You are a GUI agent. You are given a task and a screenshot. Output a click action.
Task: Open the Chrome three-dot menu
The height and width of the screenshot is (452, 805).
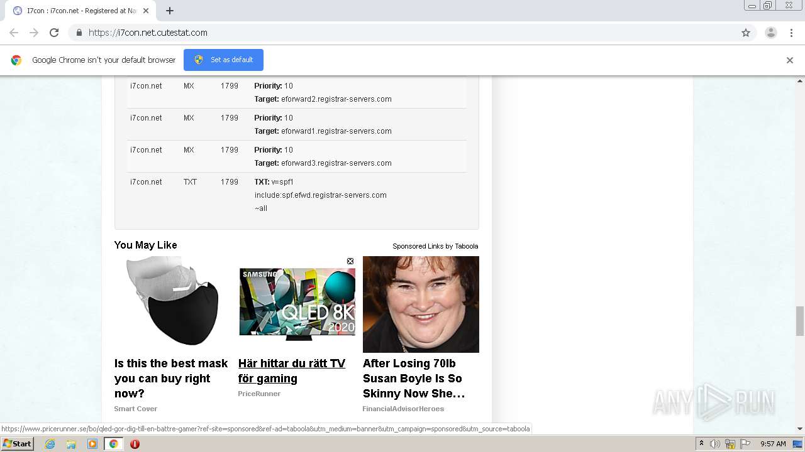(792, 33)
